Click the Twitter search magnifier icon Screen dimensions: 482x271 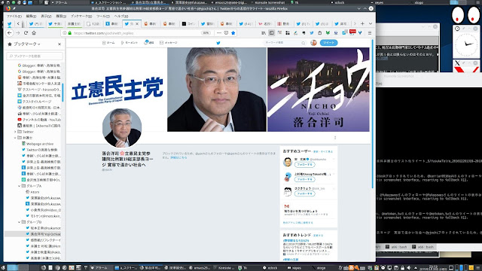click(x=304, y=43)
